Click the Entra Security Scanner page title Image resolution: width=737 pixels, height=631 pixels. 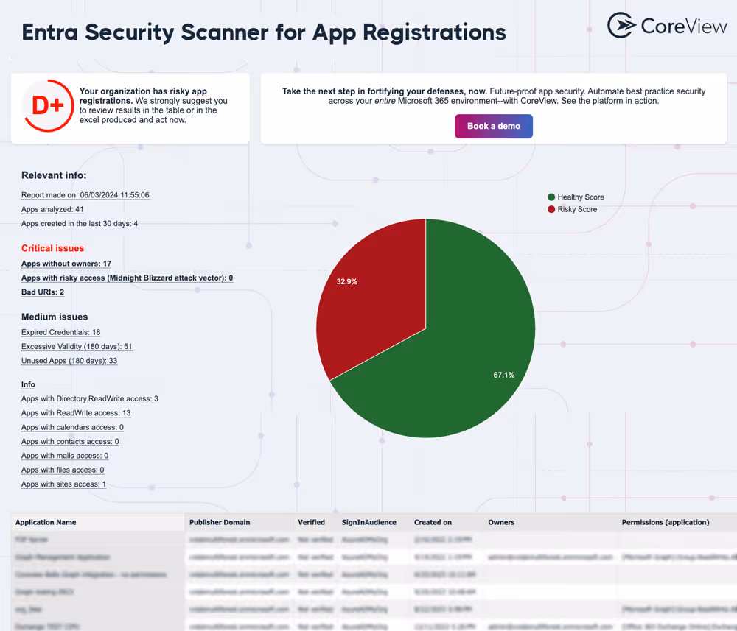pos(264,32)
